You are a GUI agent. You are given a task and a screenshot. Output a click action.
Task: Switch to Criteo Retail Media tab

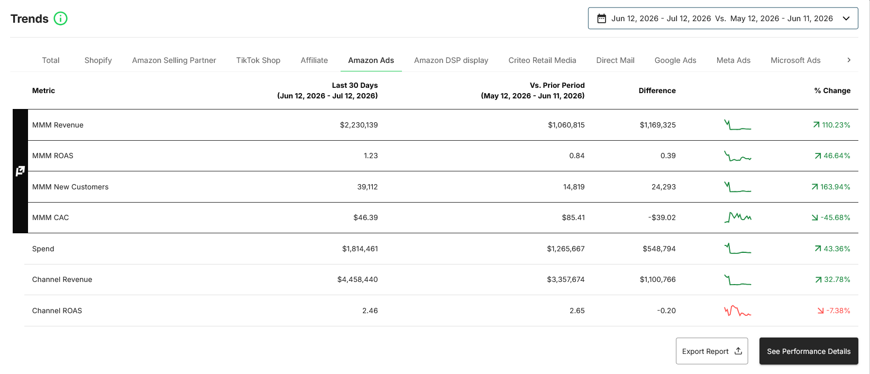pyautogui.click(x=542, y=60)
